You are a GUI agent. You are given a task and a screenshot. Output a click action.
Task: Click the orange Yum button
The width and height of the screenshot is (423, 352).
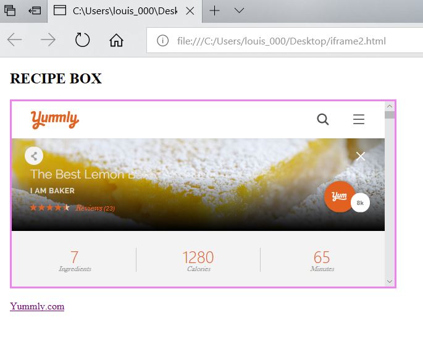(338, 196)
